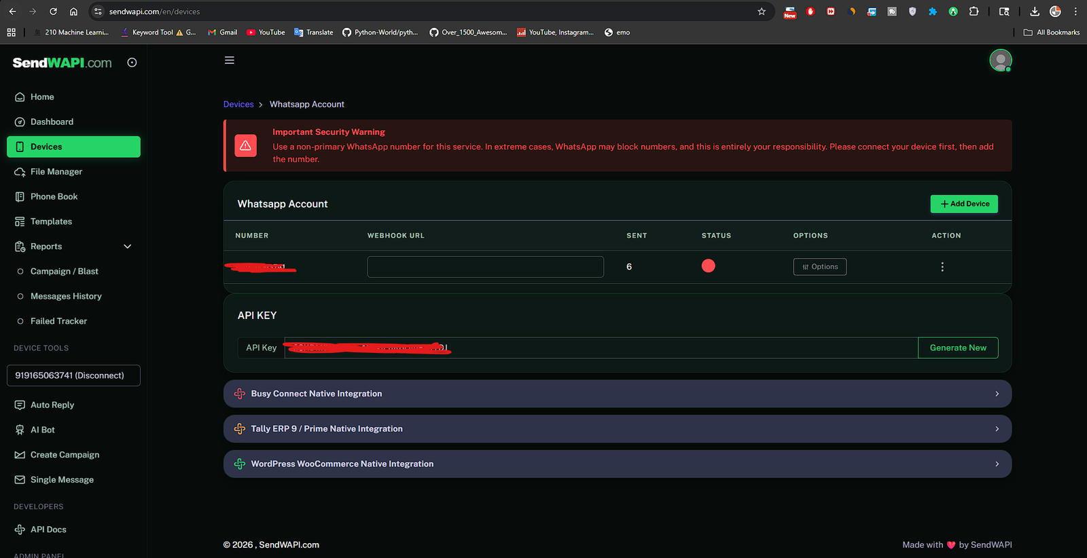Open the All Bookmarks folder
The height and width of the screenshot is (558, 1087).
click(1052, 32)
